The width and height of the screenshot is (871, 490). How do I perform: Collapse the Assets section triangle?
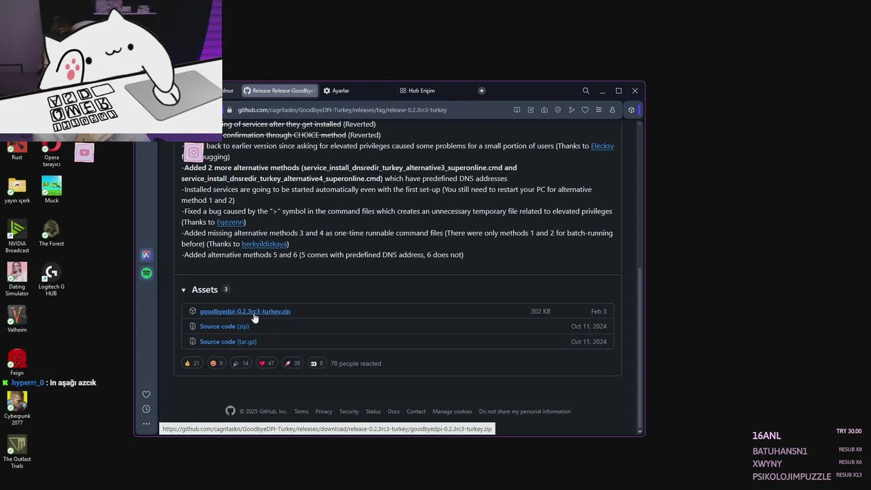(x=184, y=290)
